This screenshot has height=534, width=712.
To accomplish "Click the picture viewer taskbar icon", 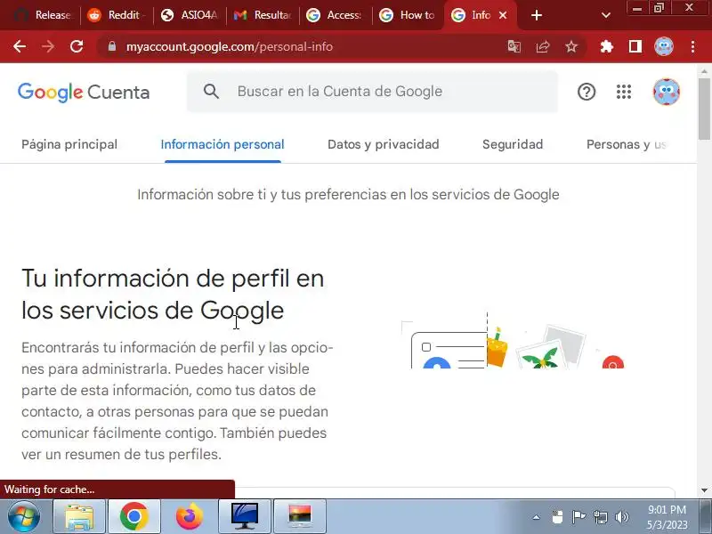I will (300, 517).
